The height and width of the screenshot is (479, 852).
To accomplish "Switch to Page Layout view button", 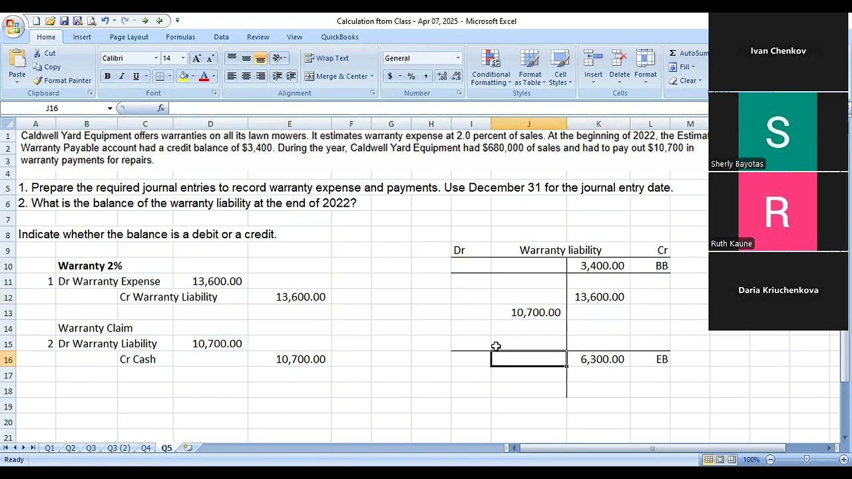I will click(720, 460).
